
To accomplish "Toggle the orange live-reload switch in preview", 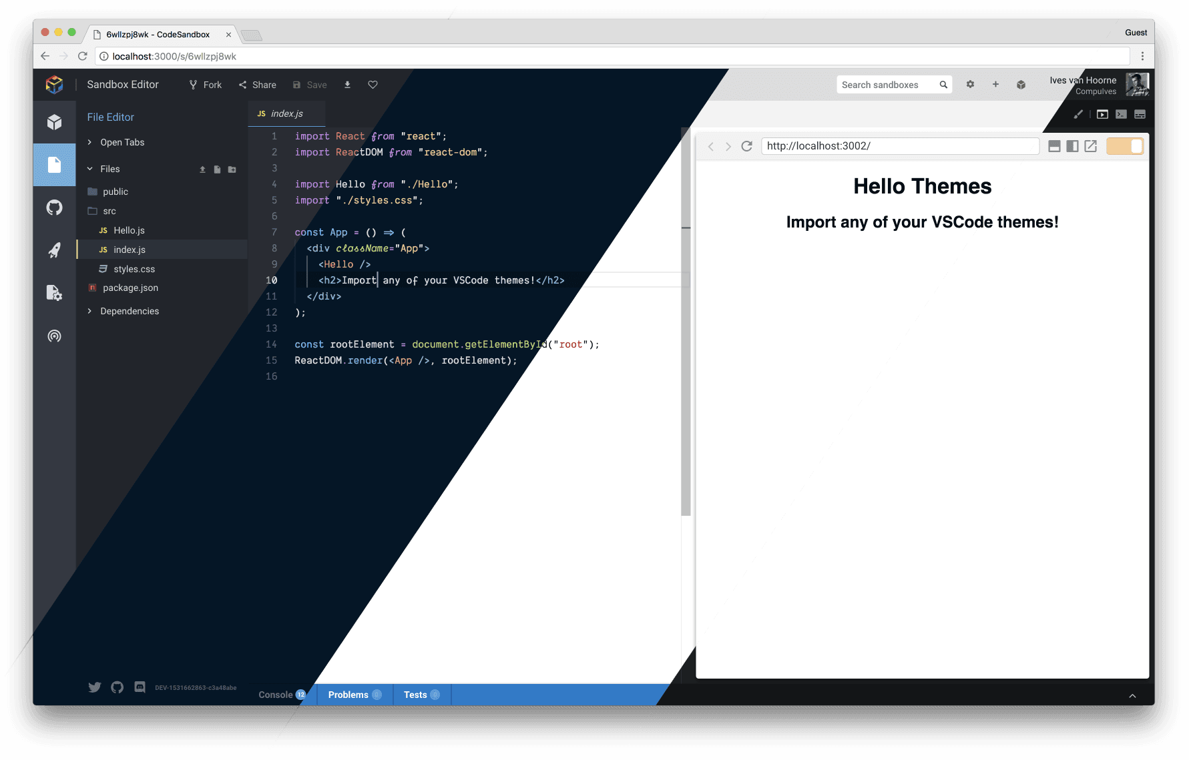I will tap(1125, 145).
